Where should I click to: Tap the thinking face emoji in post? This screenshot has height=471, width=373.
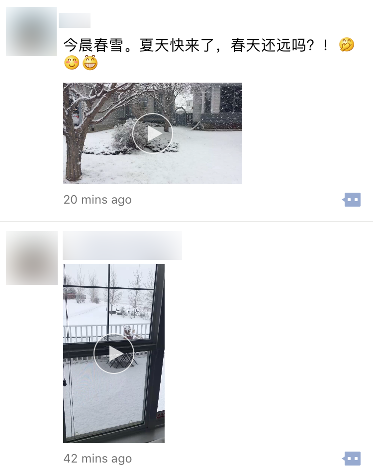click(347, 45)
